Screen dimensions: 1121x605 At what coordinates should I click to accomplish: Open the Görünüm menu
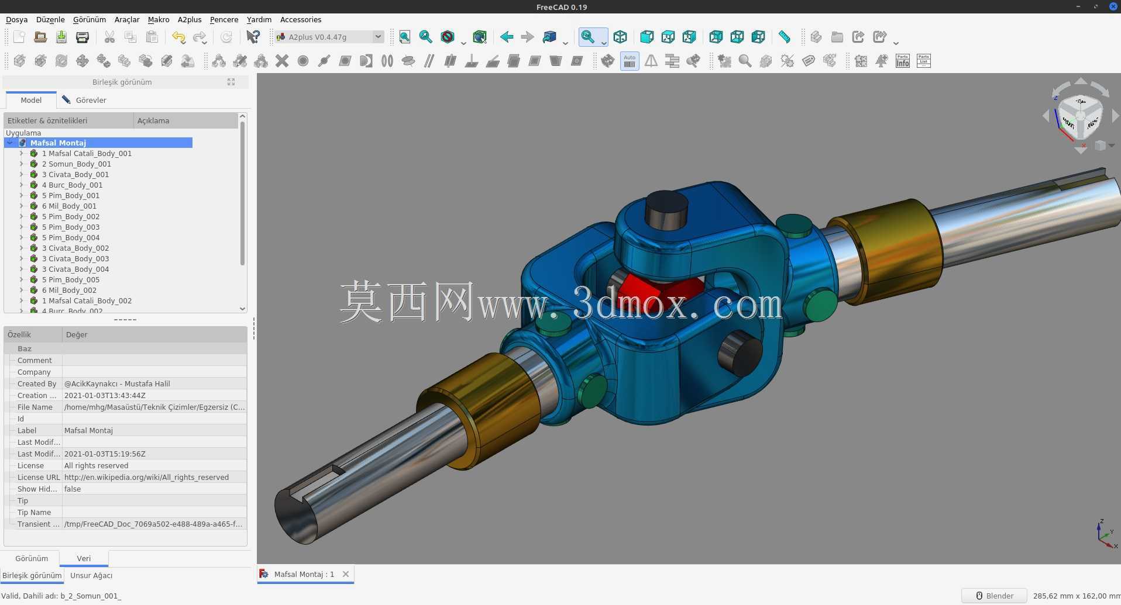pyautogui.click(x=90, y=19)
